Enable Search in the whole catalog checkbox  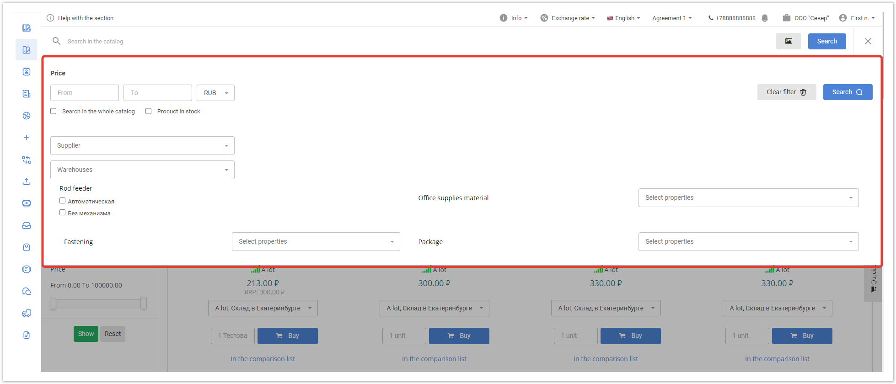tap(54, 111)
